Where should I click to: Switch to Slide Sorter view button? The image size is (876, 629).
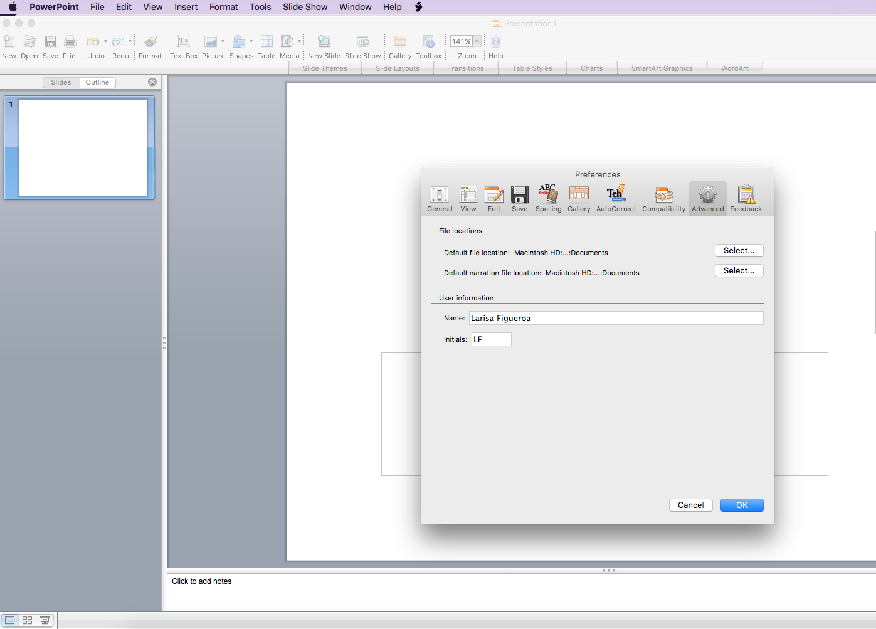pos(27,620)
